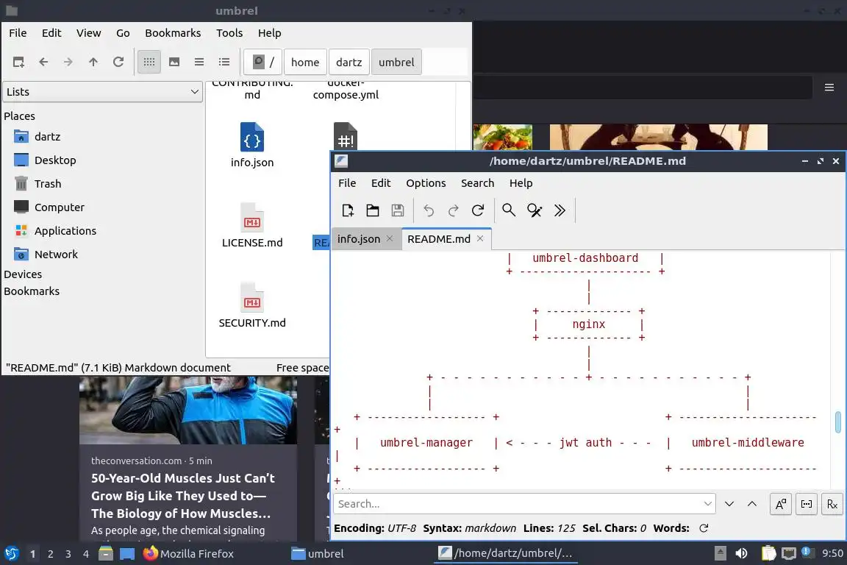Open file manager File menu
The image size is (847, 565).
point(18,33)
